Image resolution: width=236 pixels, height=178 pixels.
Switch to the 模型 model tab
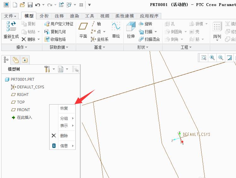pos(29,16)
